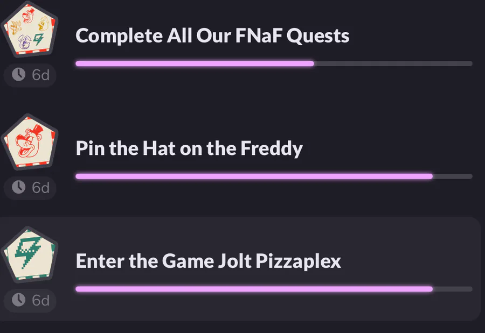Click the 6d label for Complete All quest
Screen dimensions: 485x333
click(40, 75)
